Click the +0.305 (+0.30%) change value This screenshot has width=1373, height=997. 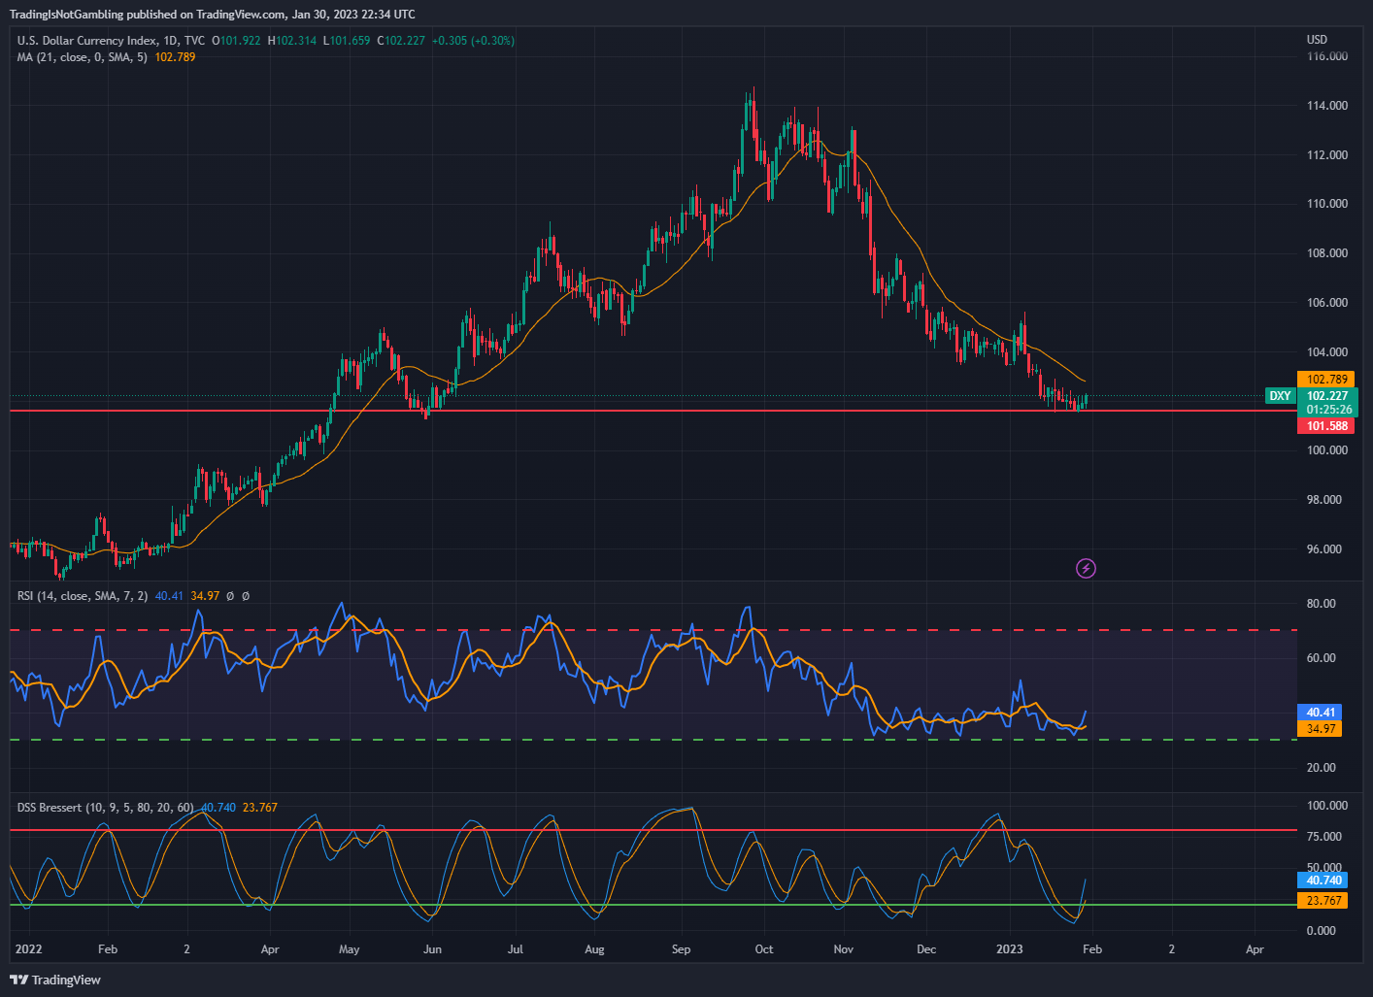pos(473,41)
